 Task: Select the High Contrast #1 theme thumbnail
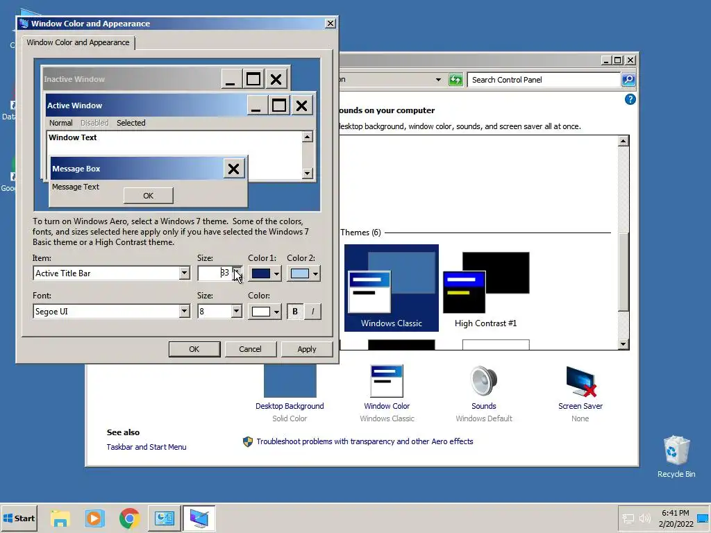click(485, 288)
